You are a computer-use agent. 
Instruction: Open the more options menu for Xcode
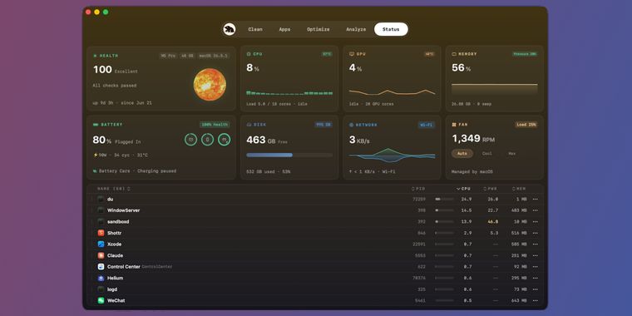(536, 244)
